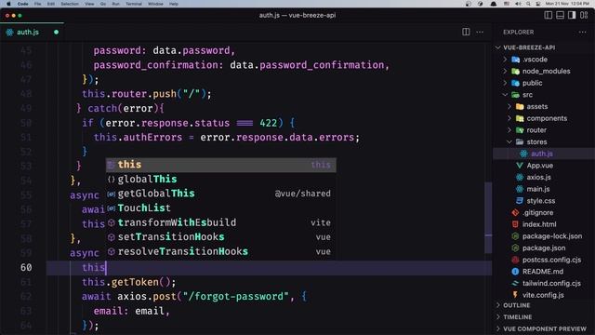Screen dimensions: 595x335
Task: Collapse the src folder chevron
Action: [x=505, y=95]
